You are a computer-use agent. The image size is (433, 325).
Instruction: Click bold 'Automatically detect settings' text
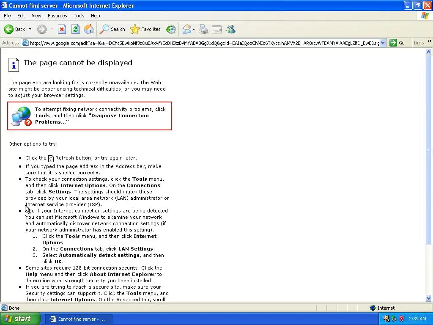point(99,255)
